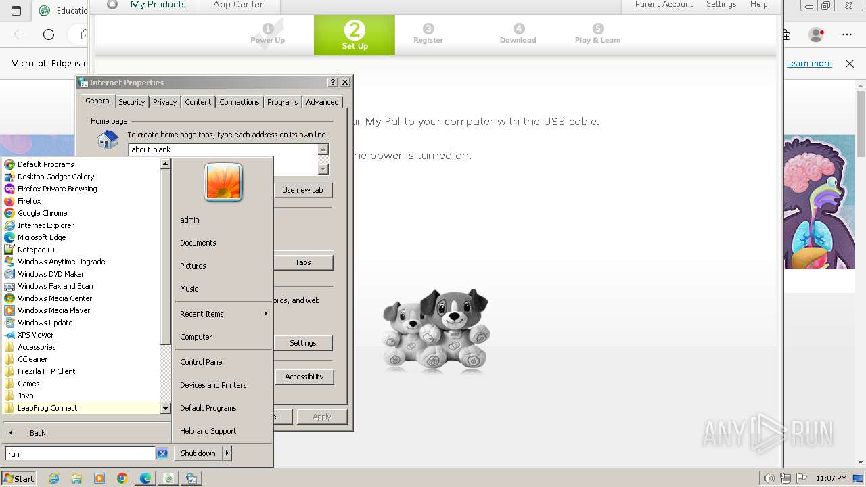Click the home page address box
This screenshot has width=866, height=487.
click(223, 149)
